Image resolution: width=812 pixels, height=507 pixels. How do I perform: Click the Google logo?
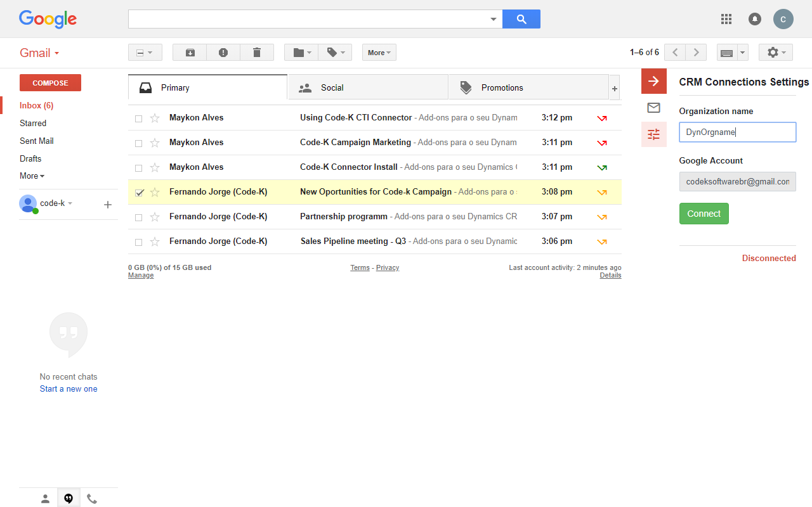pos(48,19)
